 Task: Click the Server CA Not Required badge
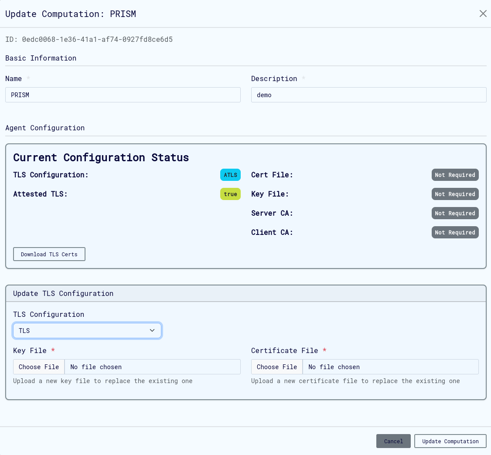tap(455, 213)
